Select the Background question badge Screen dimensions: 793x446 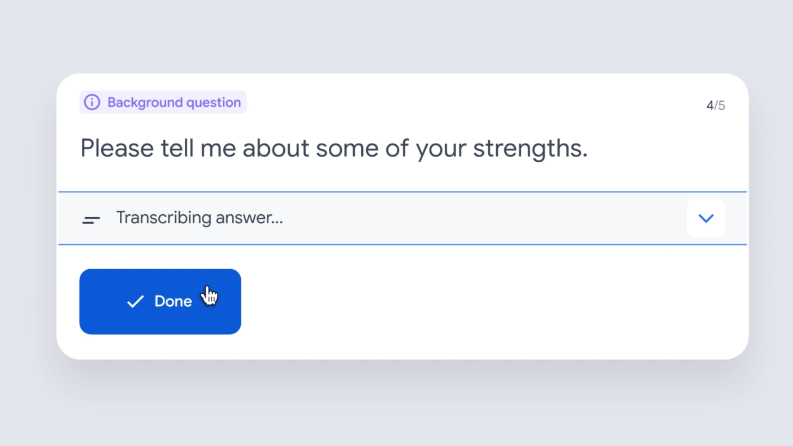click(163, 102)
